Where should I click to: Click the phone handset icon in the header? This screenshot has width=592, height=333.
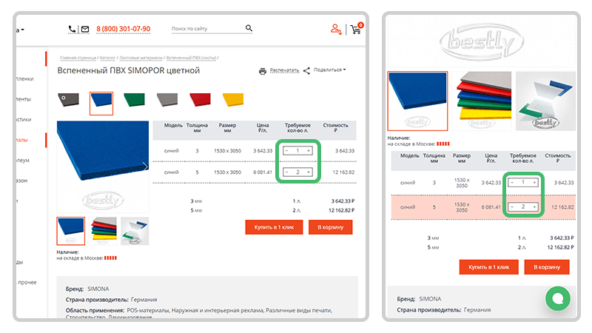72,29
